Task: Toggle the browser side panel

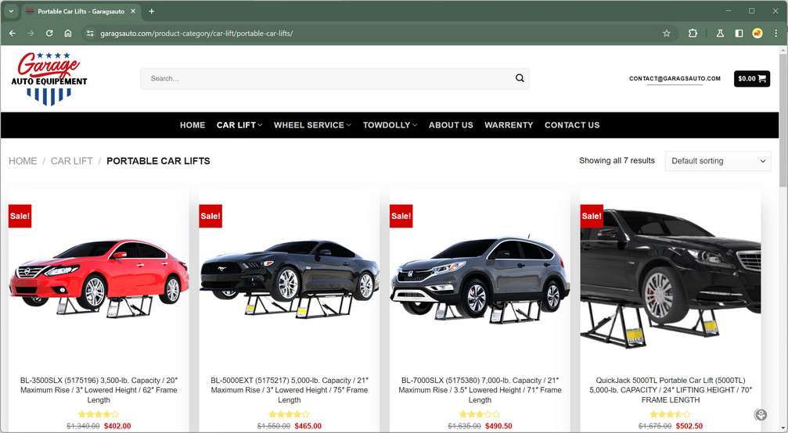Action: point(739,33)
